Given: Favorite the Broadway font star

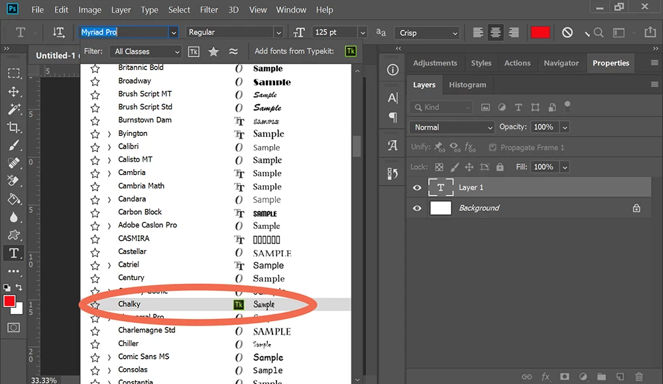Looking at the screenshot, I should tap(95, 82).
